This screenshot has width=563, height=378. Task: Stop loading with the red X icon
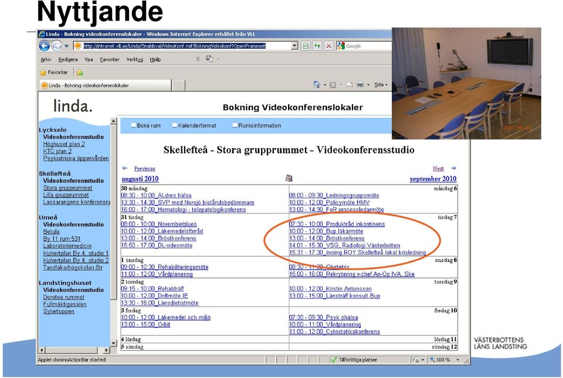(x=328, y=46)
